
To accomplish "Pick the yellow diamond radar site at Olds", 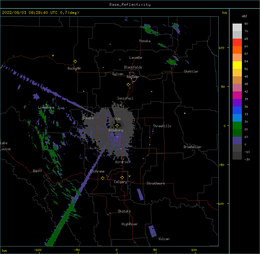I will point(117,126).
